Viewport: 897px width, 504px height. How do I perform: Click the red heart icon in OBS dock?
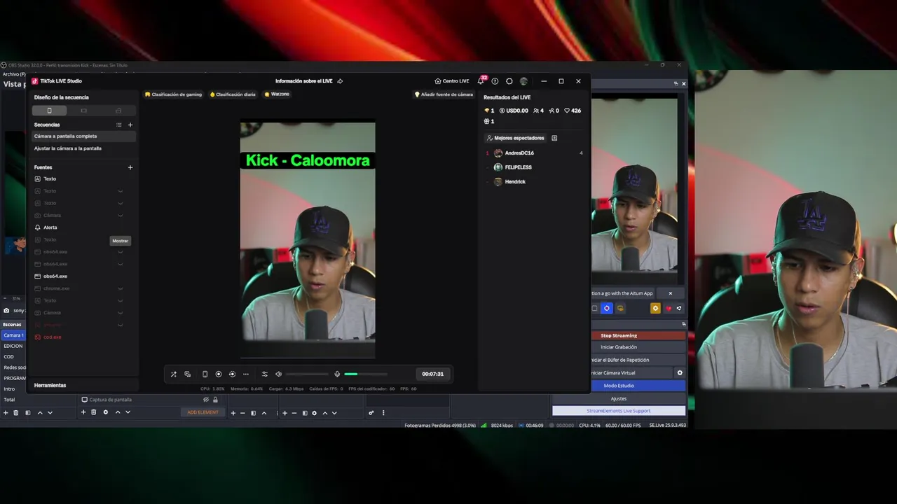pyautogui.click(x=669, y=308)
